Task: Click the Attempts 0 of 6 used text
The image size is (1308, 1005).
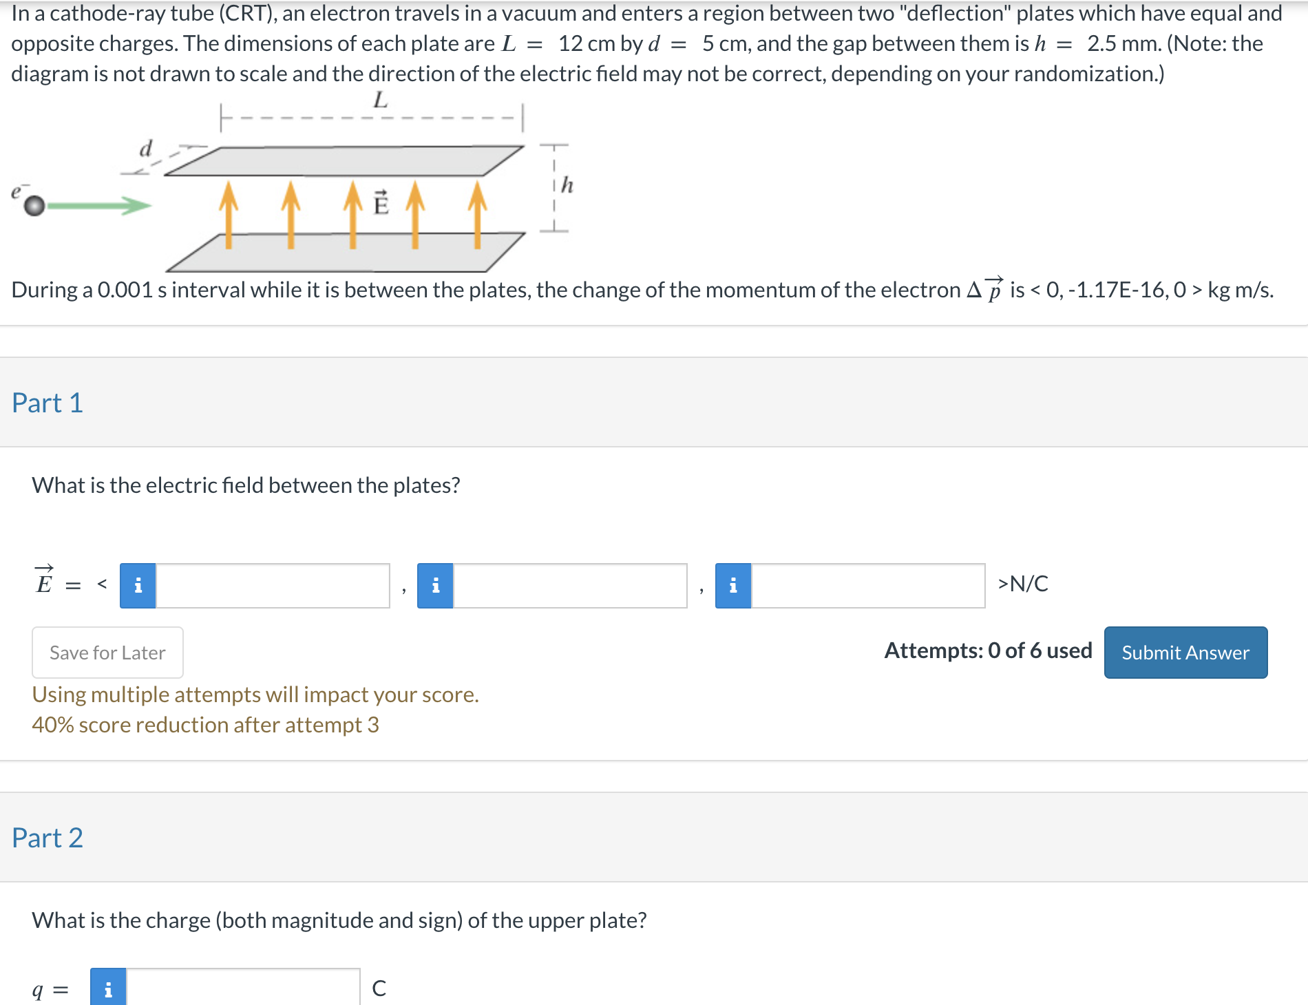Action: coord(988,650)
